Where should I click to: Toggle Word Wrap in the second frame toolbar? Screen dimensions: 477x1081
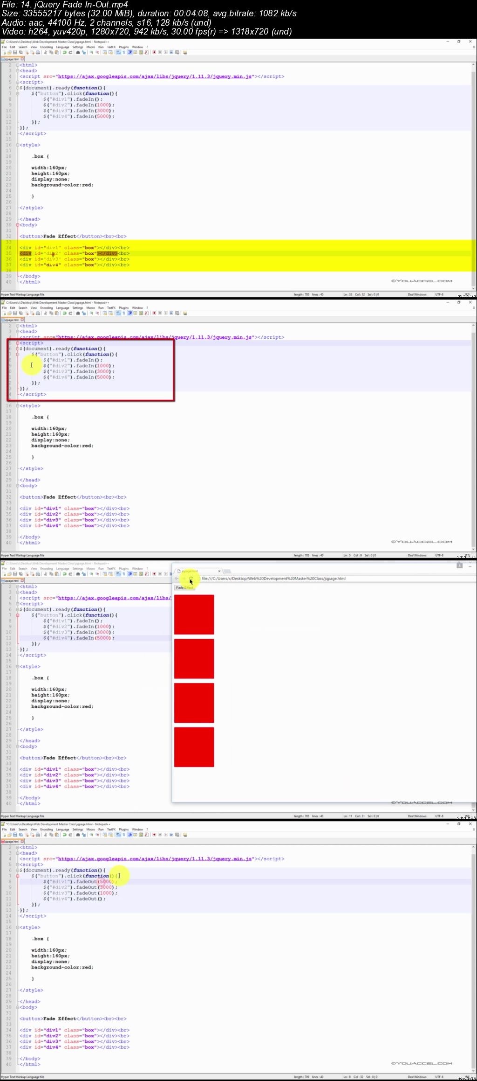(x=118, y=313)
